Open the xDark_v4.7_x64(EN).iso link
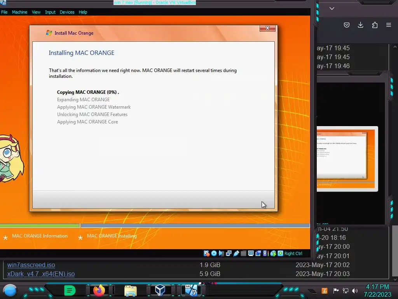 (41, 274)
